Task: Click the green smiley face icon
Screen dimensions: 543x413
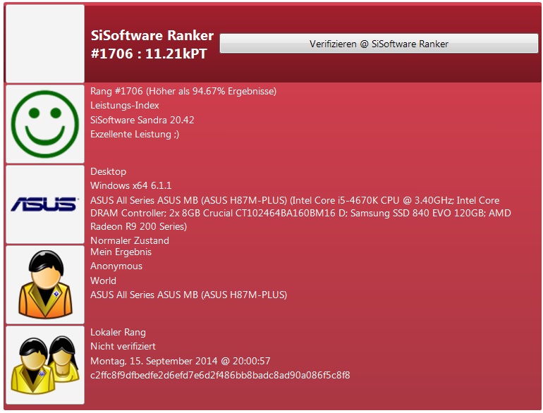Action: 45,124
